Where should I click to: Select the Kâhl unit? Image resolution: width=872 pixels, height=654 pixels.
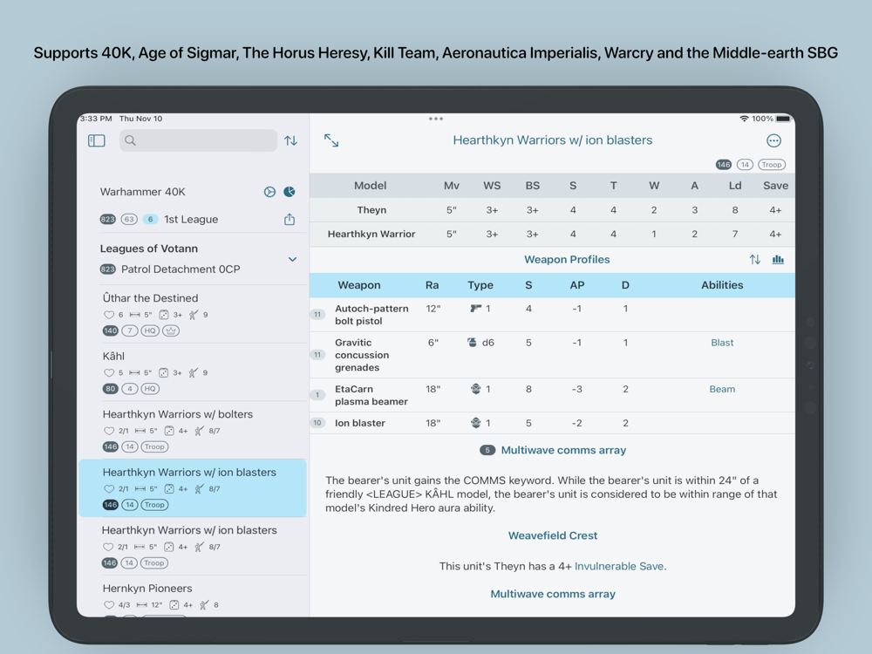coord(193,372)
